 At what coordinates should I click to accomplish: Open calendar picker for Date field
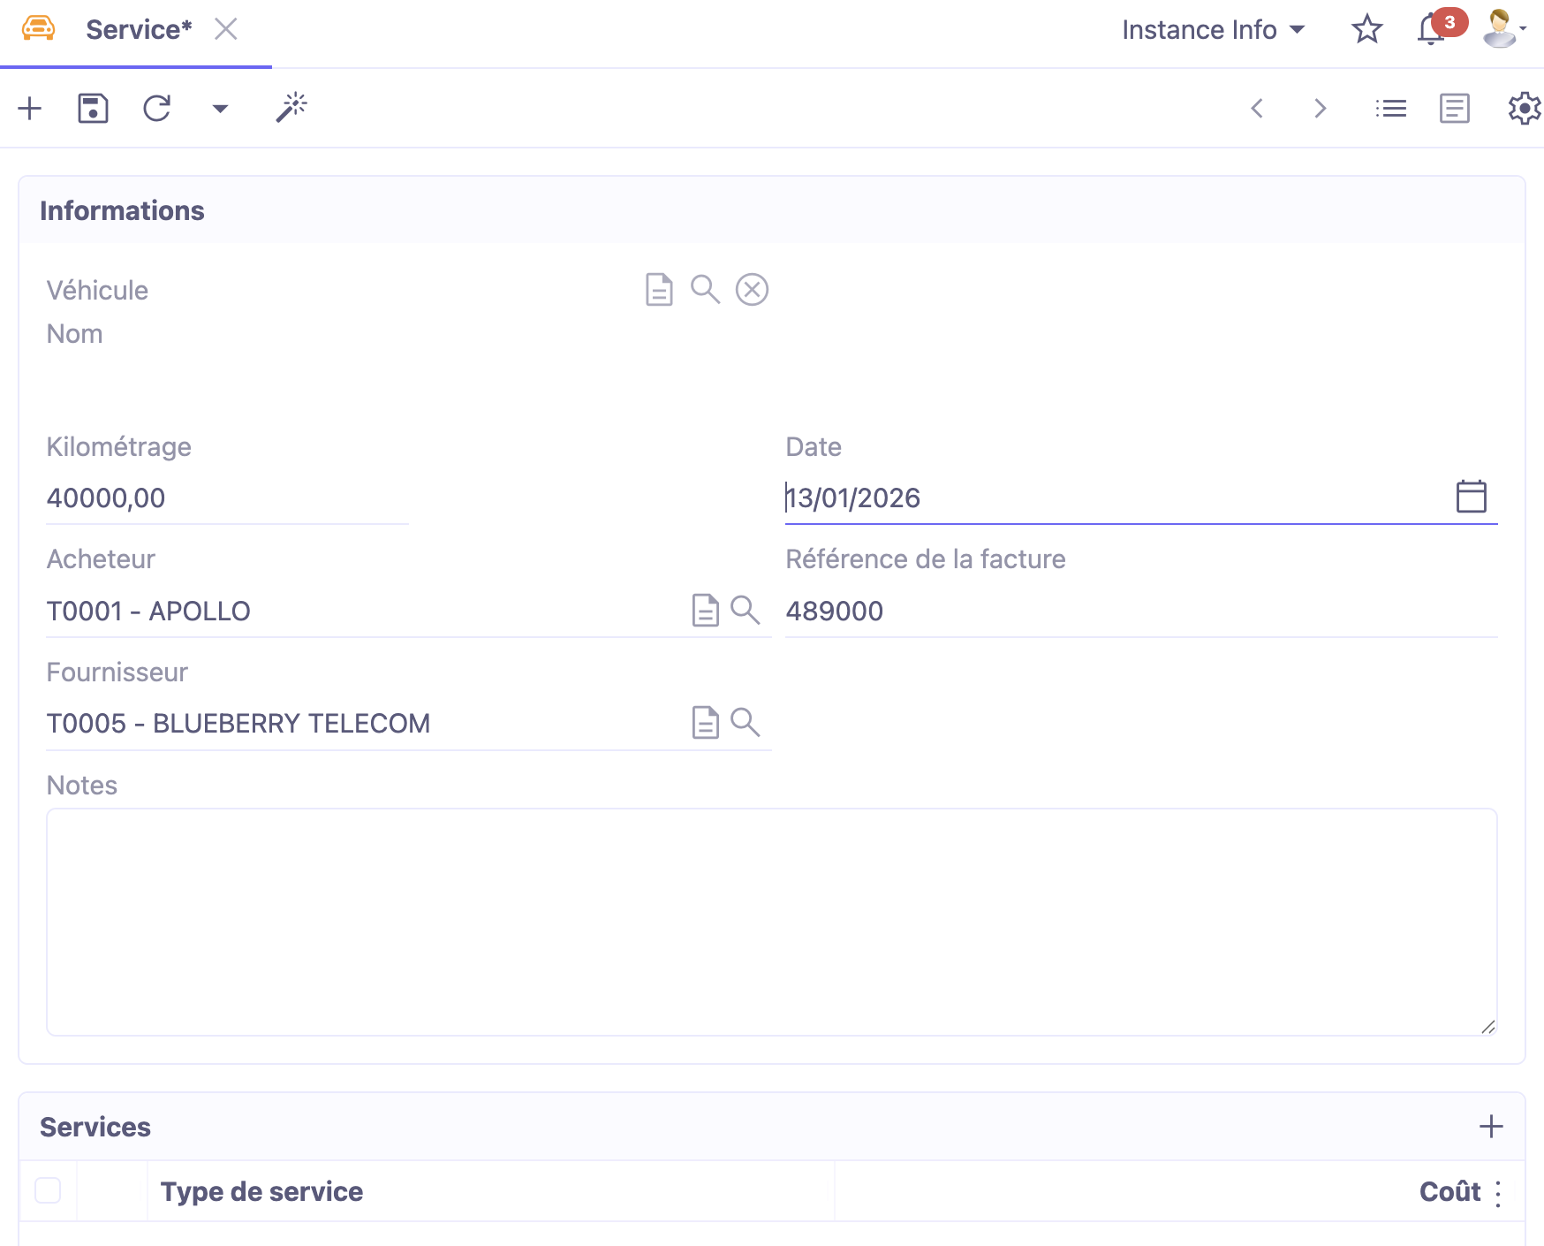click(1471, 497)
